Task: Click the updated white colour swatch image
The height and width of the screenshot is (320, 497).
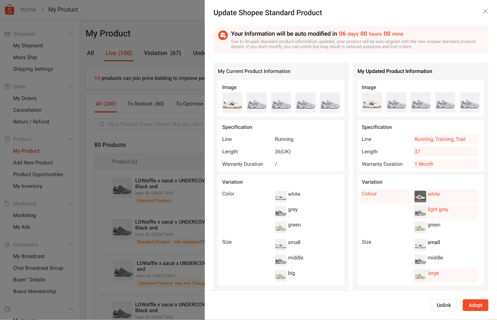Action: (420, 196)
